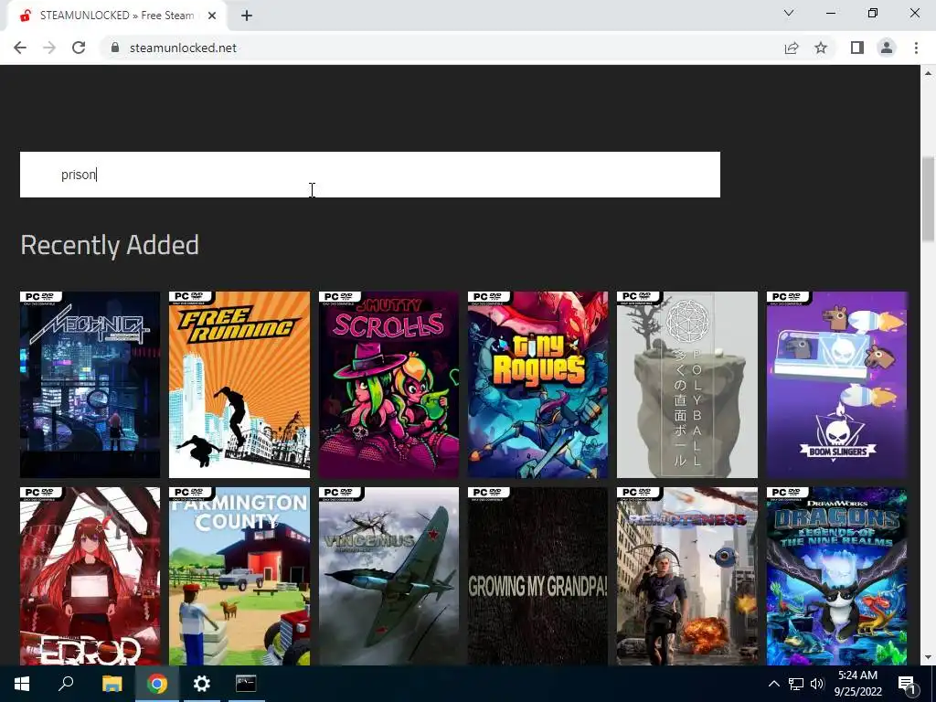Image resolution: width=936 pixels, height=702 pixels.
Task: Open the Vincemus game cover
Action: (388, 576)
